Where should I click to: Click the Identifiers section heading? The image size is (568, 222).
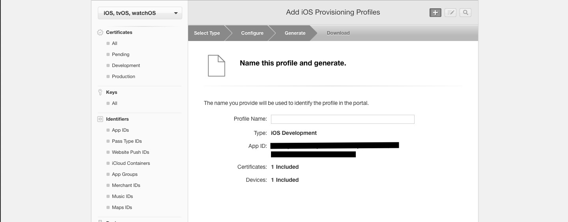pyautogui.click(x=118, y=119)
